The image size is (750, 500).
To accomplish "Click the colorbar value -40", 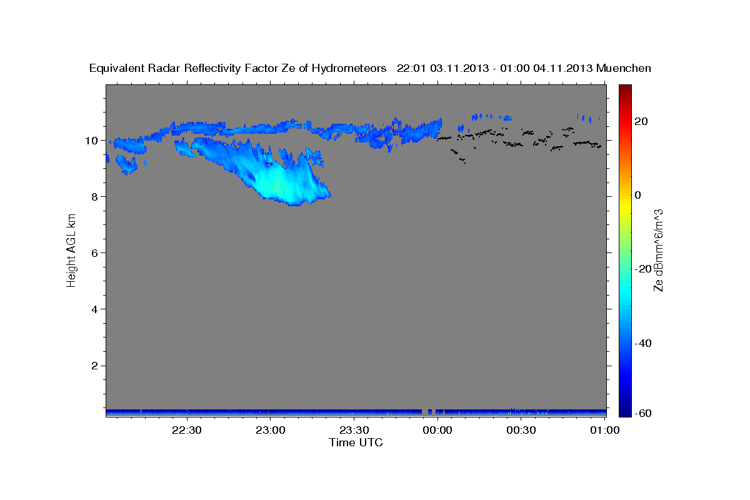I will (x=642, y=342).
